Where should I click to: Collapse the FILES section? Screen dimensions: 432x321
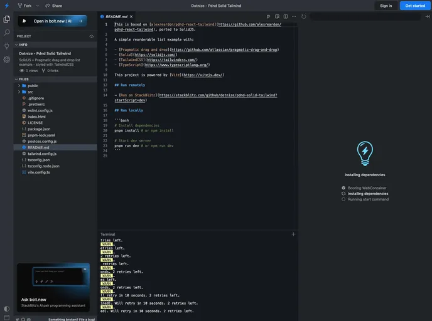pos(55,79)
